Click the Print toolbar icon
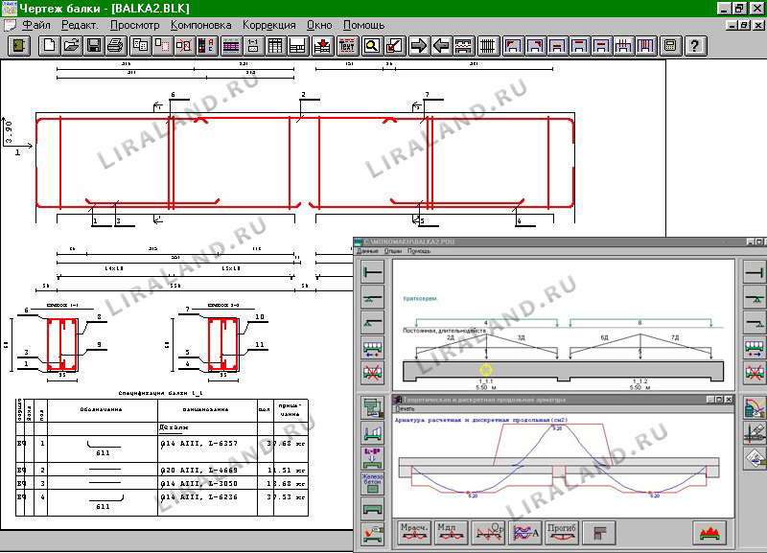767x553 pixels. tap(115, 45)
